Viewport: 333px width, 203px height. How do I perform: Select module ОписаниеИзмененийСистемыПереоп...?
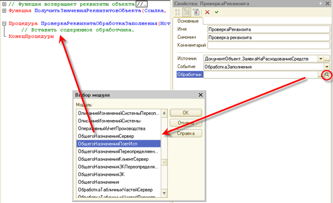pyautogui.click(x=118, y=113)
